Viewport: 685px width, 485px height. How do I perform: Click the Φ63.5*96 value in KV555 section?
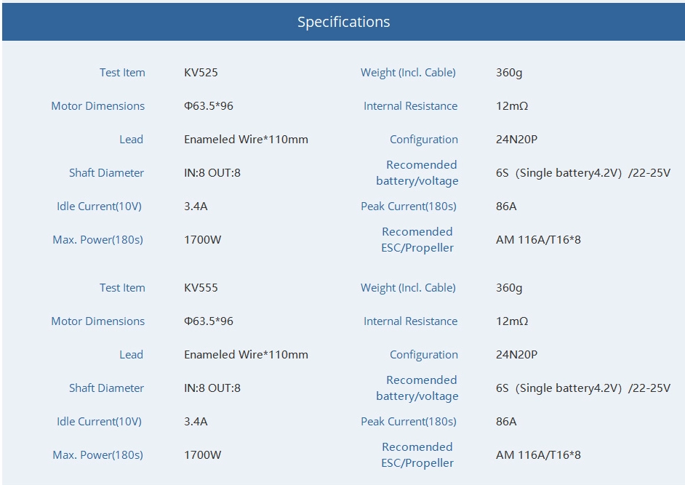[x=209, y=321]
